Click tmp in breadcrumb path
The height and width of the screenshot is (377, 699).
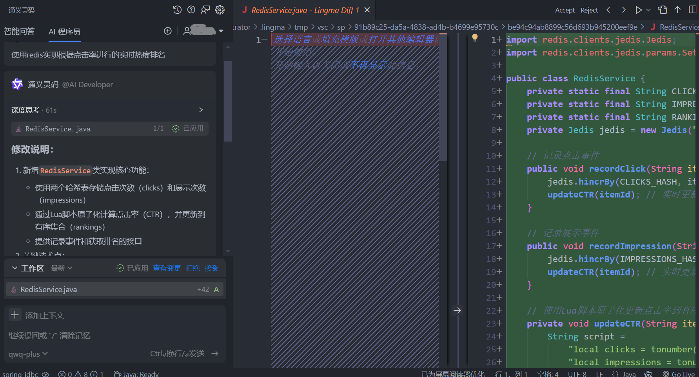point(301,27)
